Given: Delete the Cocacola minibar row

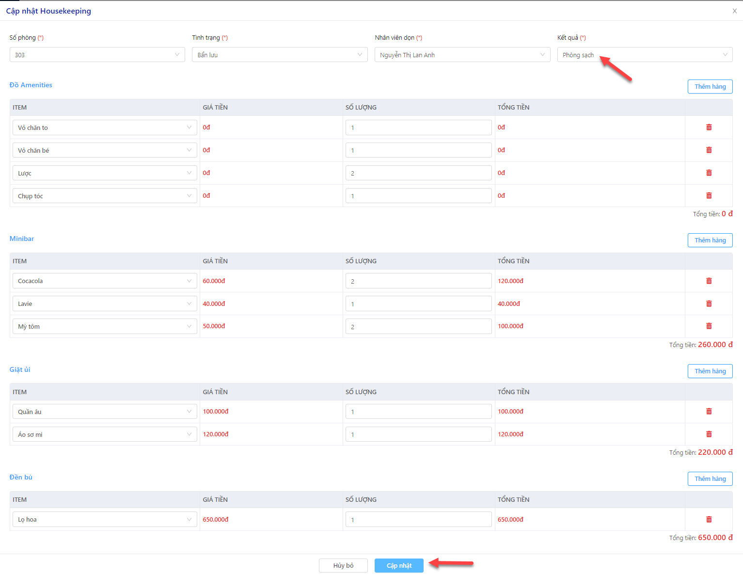Looking at the screenshot, I should point(709,281).
